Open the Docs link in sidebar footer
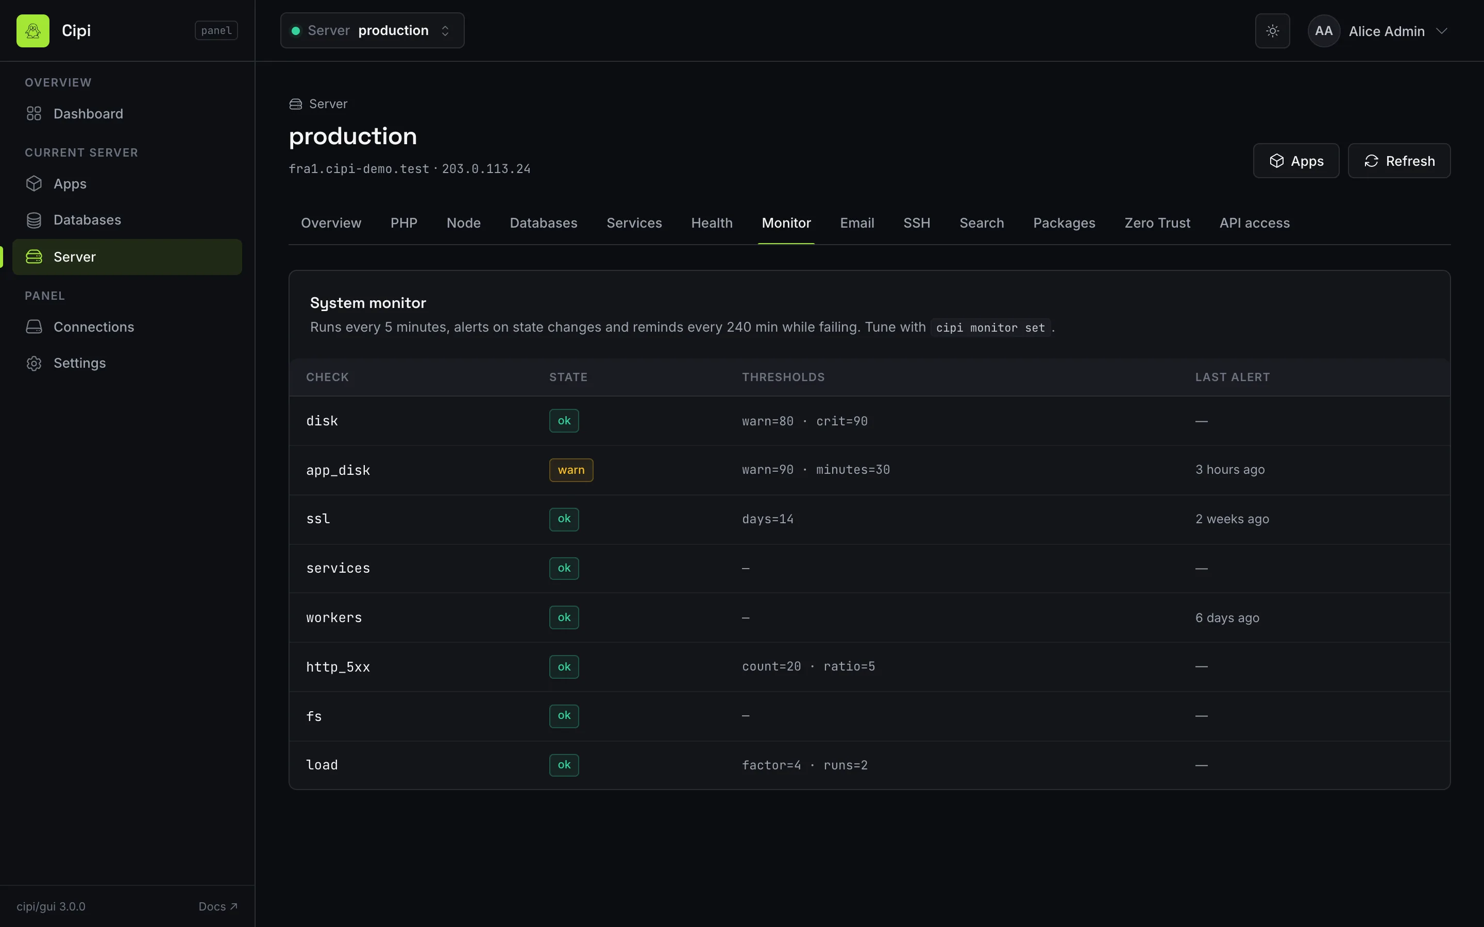The width and height of the screenshot is (1484, 927). pyautogui.click(x=217, y=906)
